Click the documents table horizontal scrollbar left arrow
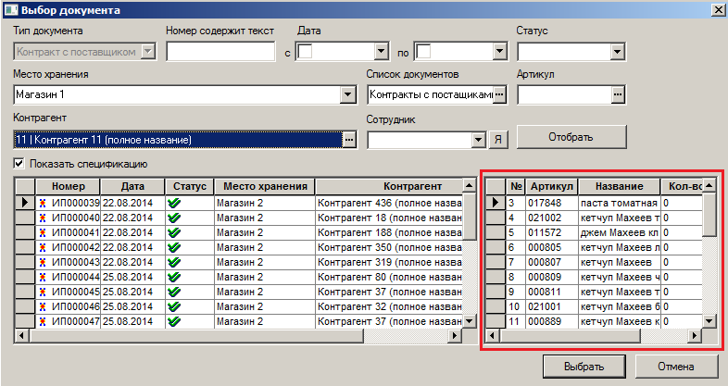This screenshot has width=728, height=386. (21, 335)
